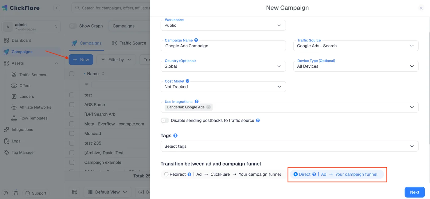Screen dimensions: 430x199
Task: Click the Flow Templates icon
Action: (14, 118)
